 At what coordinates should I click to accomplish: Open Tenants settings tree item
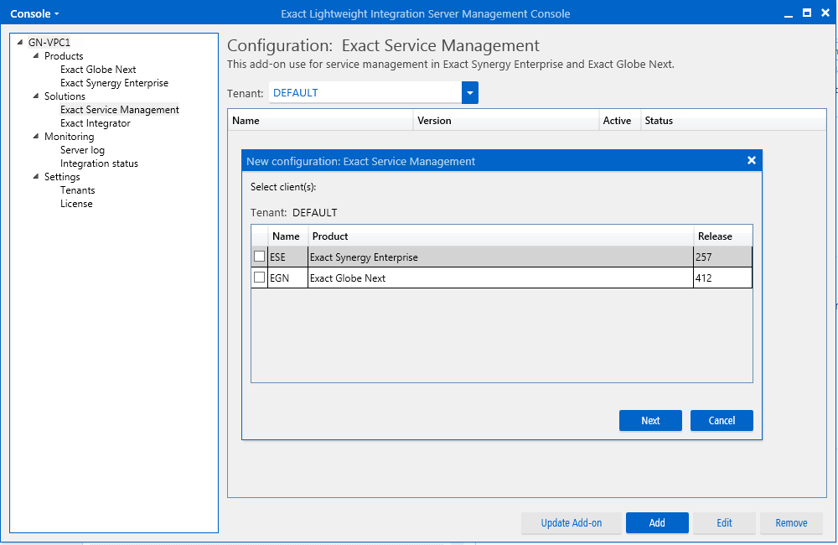point(77,189)
